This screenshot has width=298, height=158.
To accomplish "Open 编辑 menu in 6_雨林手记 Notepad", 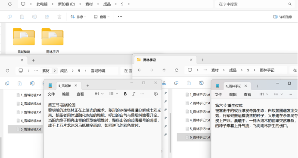I will (233, 94).
